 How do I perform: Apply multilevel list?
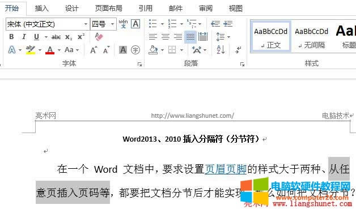[x=192, y=24]
